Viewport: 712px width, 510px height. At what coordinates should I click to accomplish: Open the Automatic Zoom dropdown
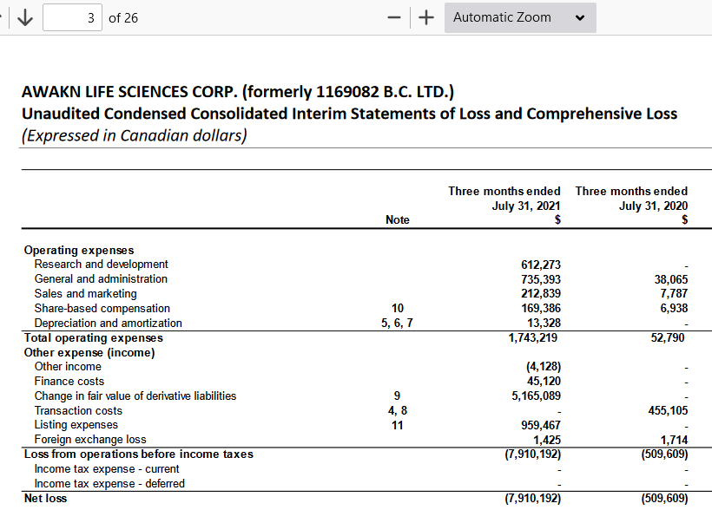point(520,17)
